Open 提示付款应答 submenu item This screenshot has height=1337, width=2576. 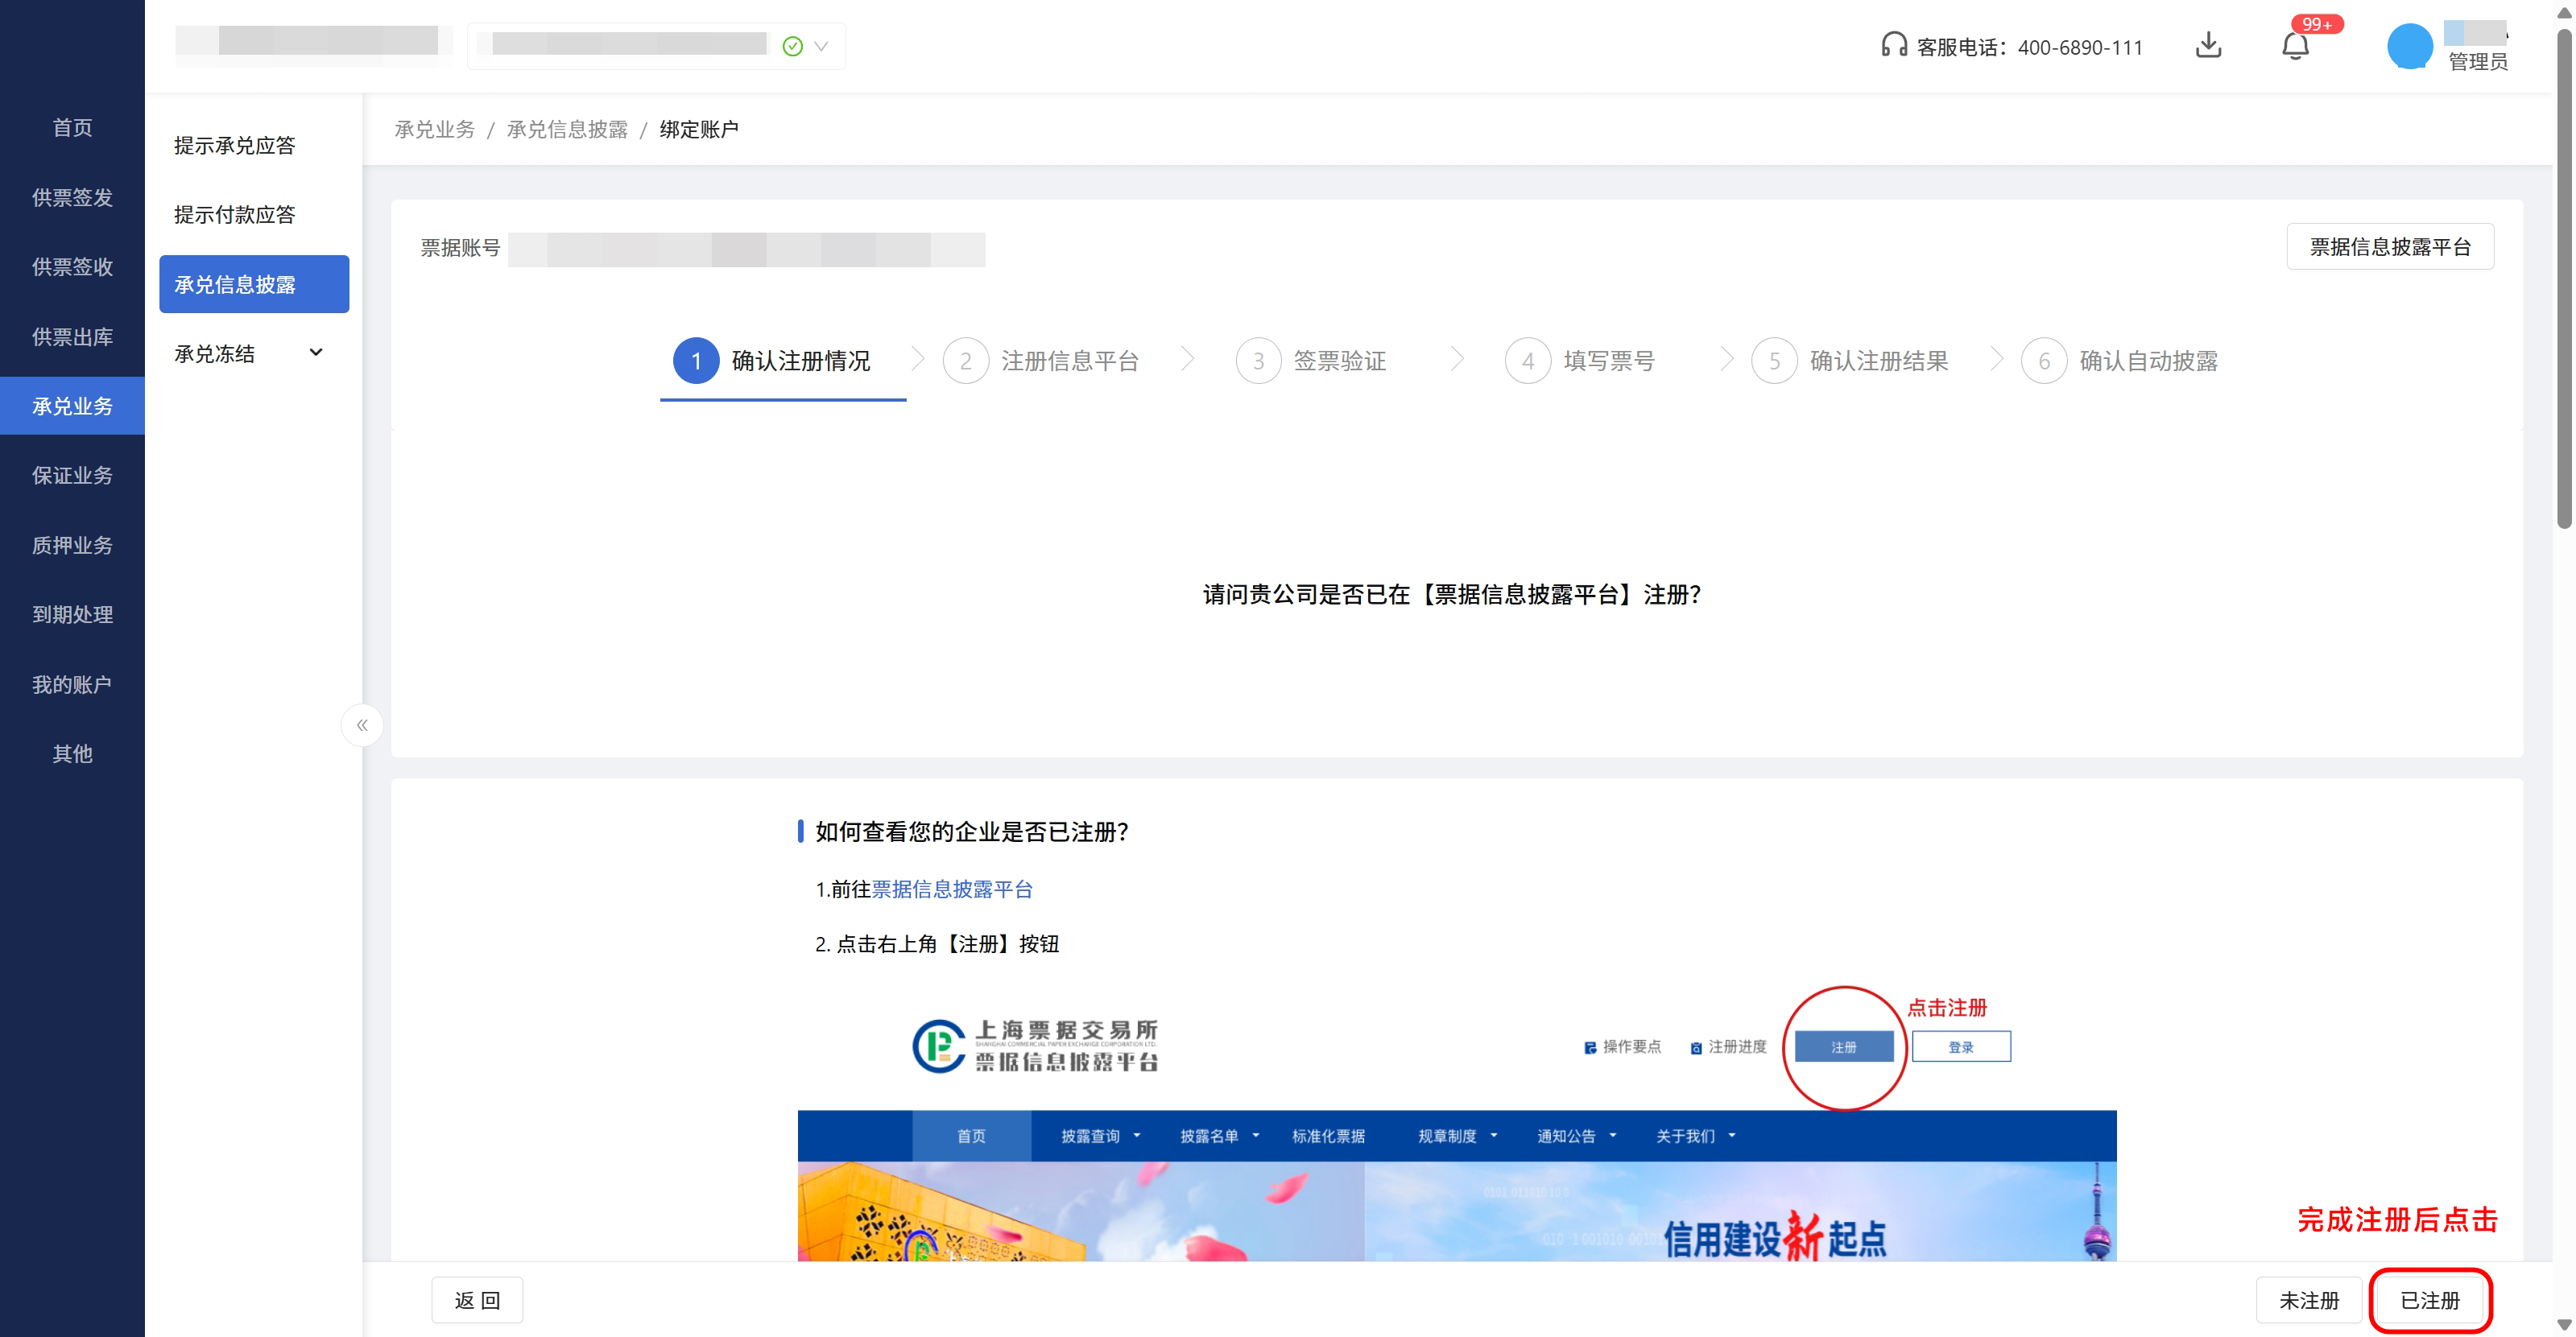(x=234, y=215)
